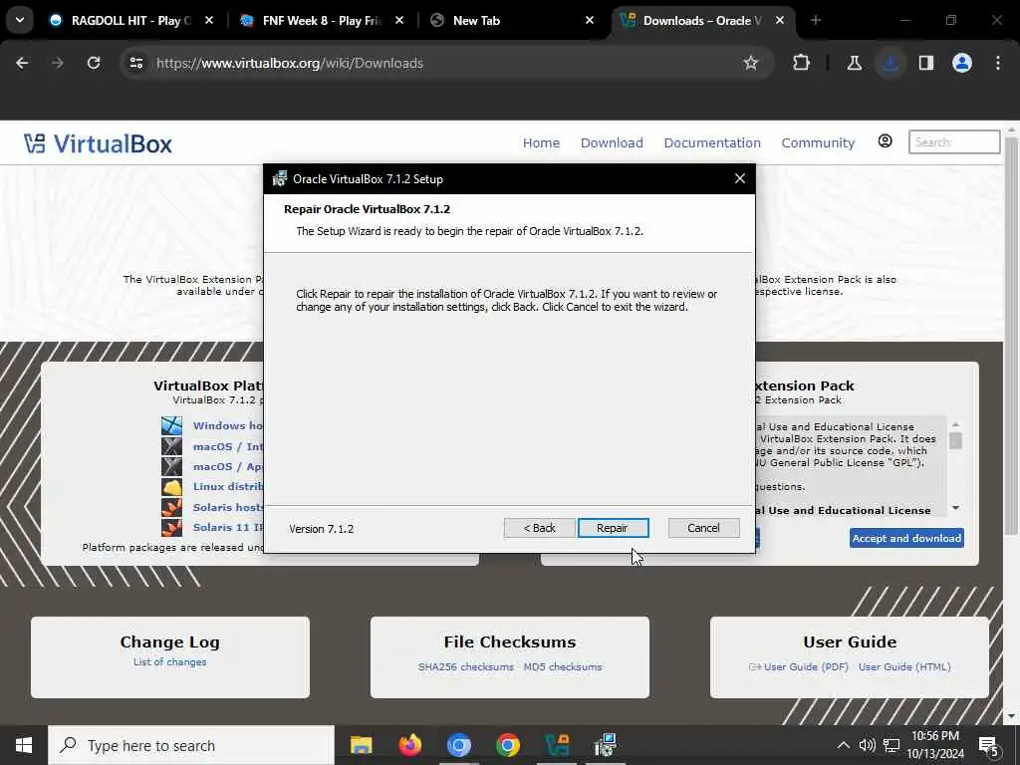The image size is (1020, 765).
Task: Click the Windows hosts platform icon
Action: [x=171, y=425]
